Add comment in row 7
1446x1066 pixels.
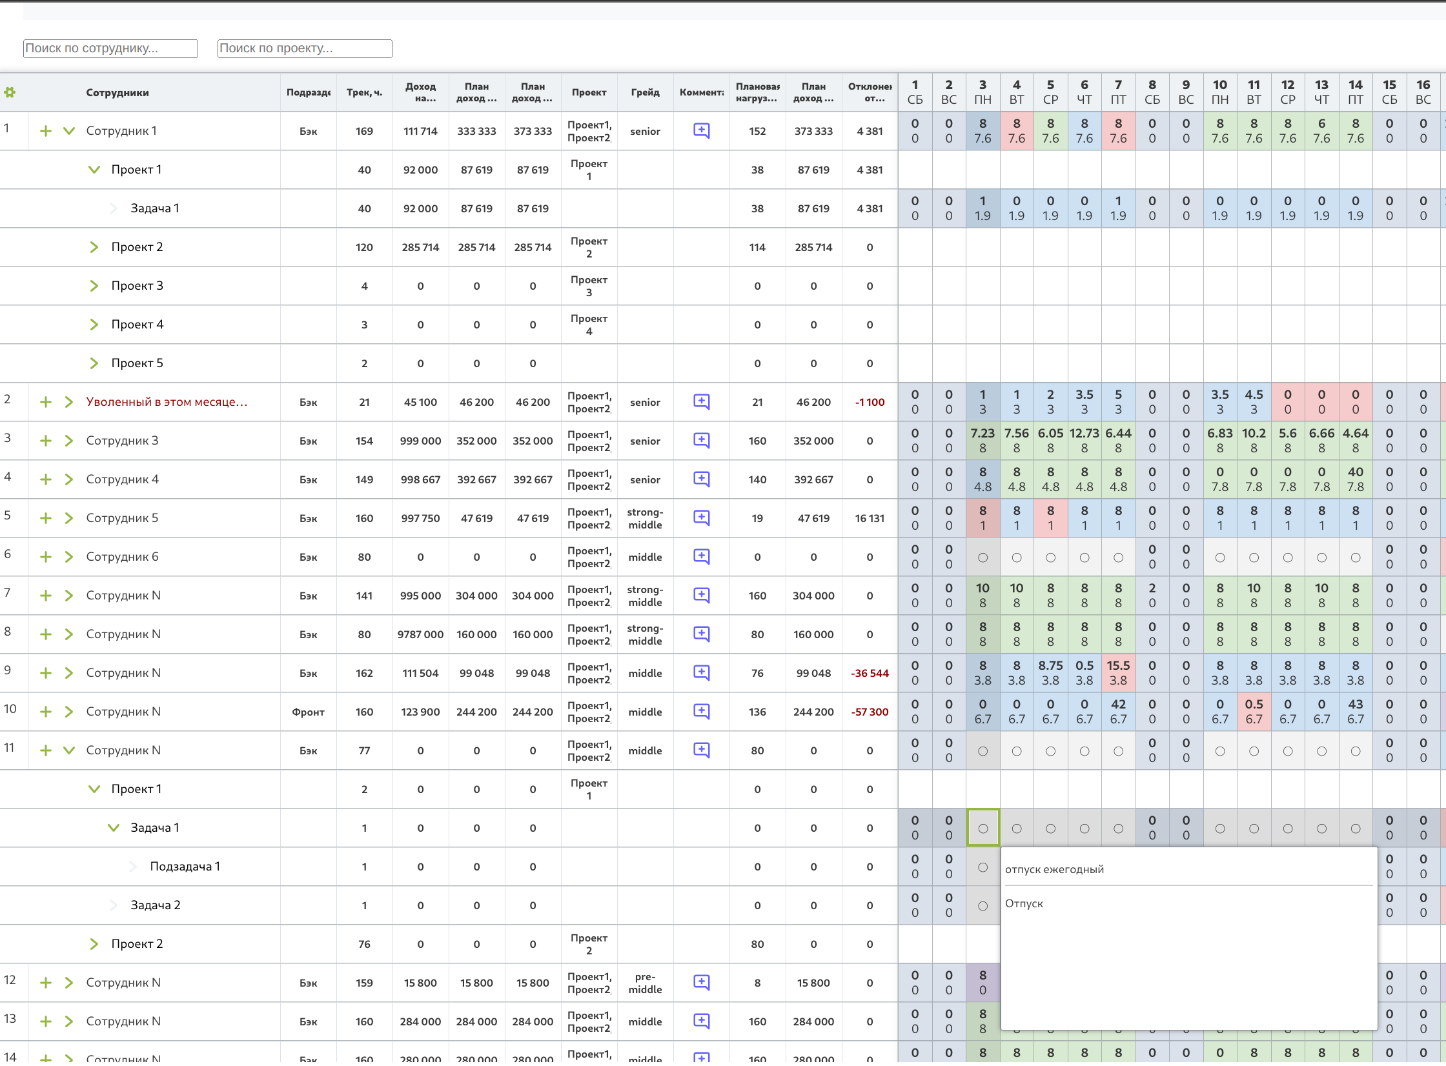[702, 596]
